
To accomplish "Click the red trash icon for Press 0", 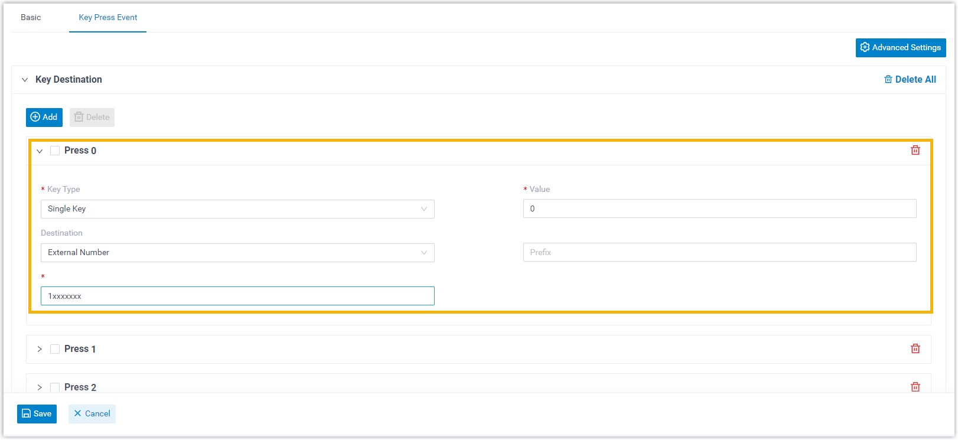I will coord(915,150).
